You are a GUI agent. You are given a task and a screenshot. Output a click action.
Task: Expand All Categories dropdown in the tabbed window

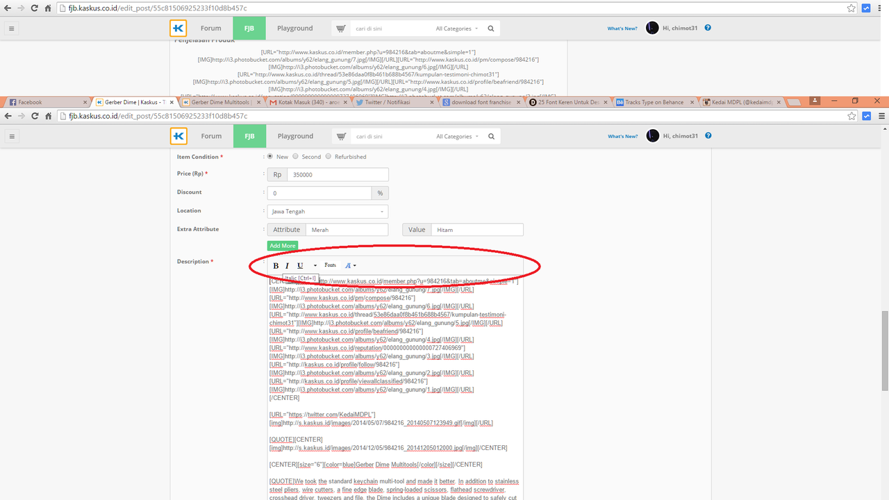457,137
